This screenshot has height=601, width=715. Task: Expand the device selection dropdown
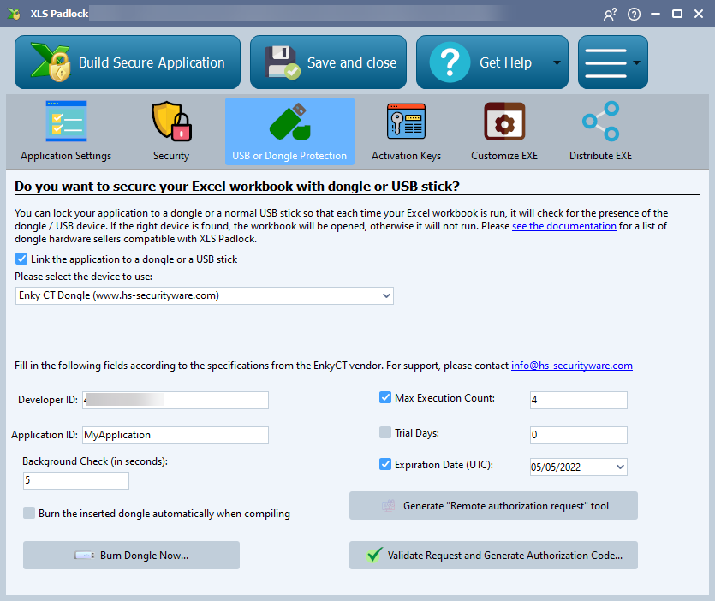(384, 295)
